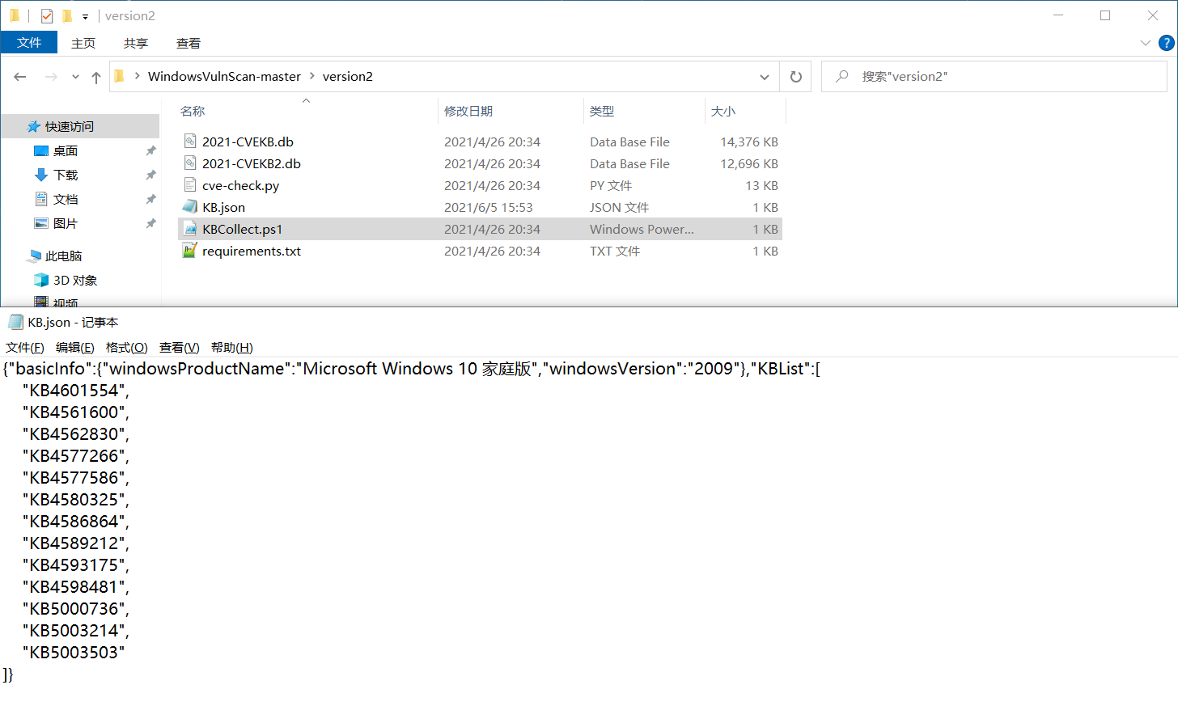
Task: Refresh the version2 folder view
Action: point(796,77)
